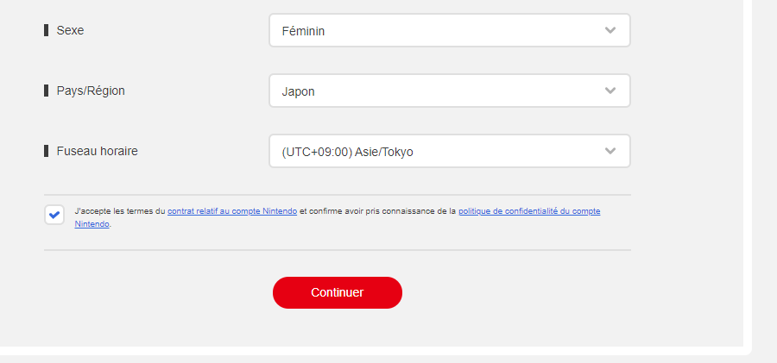Click the chevron arrow in Pays/Région dropdown
777x363 pixels.
(x=610, y=91)
